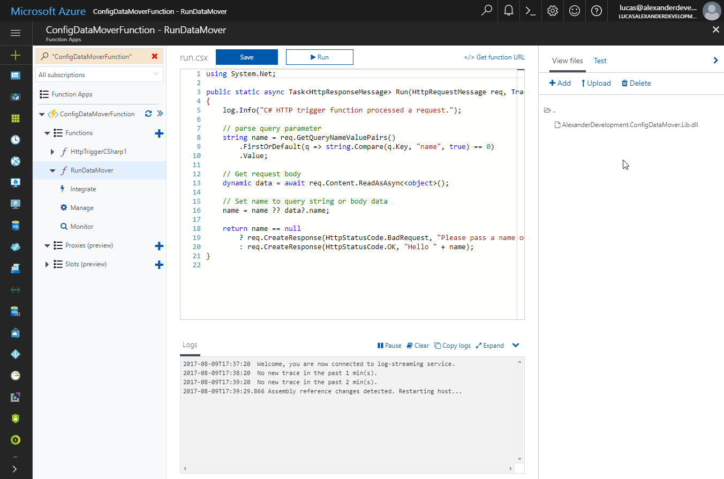The image size is (724, 479).
Task: Select HttpTriggerCSharp1 function
Action: (x=99, y=152)
